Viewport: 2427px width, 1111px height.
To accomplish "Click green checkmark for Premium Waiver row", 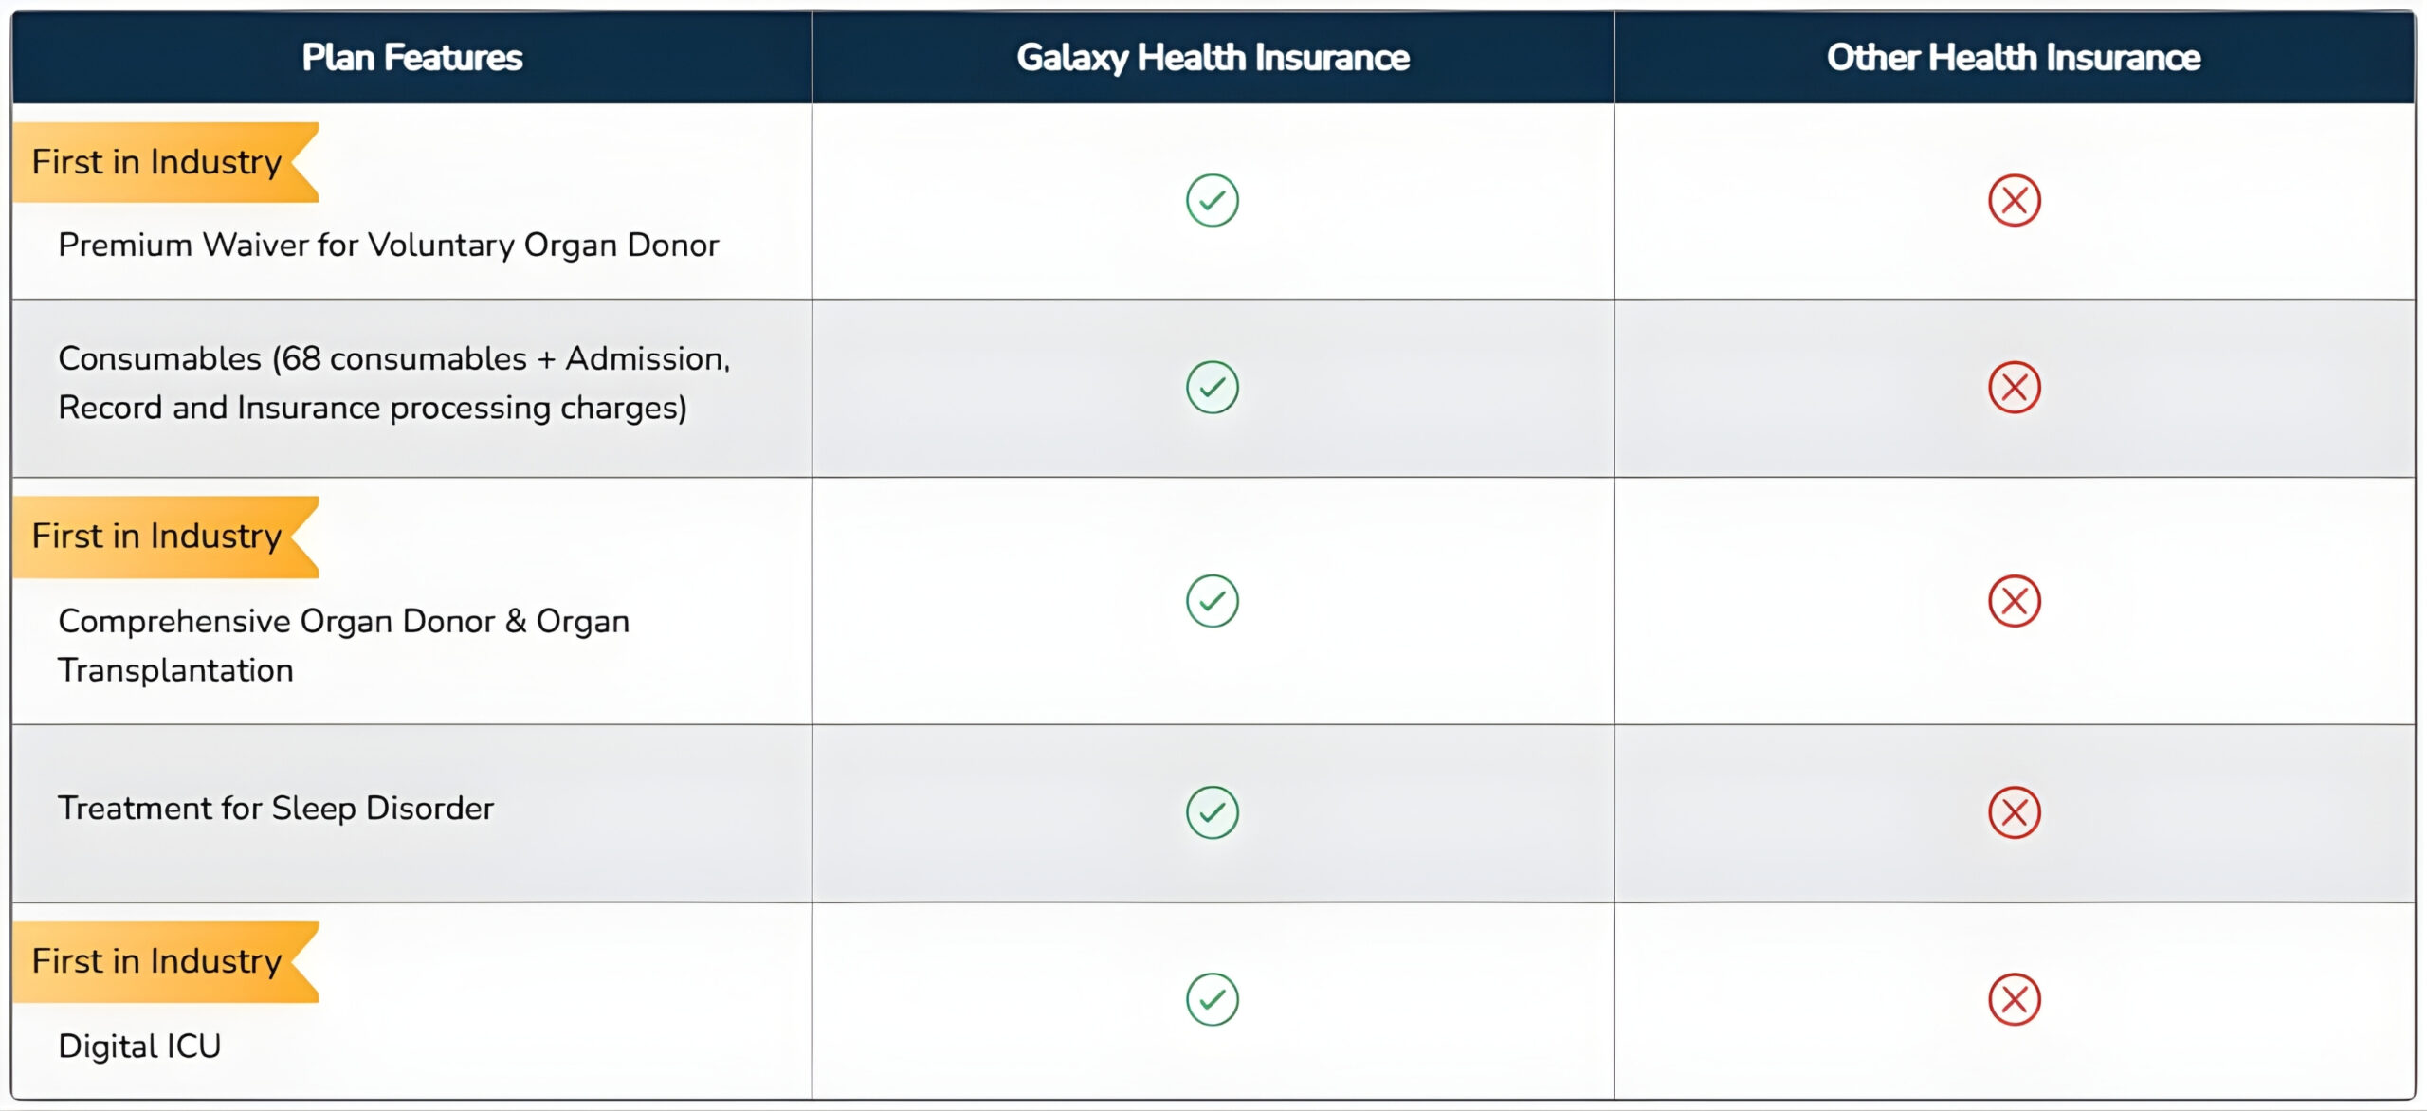I will point(1212,200).
